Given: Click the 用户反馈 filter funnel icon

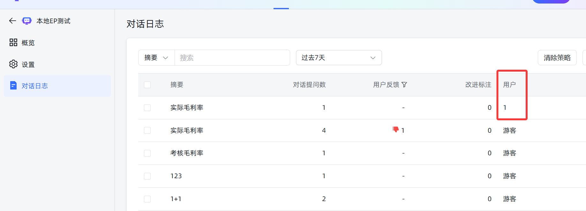Looking at the screenshot, I should tap(404, 85).
